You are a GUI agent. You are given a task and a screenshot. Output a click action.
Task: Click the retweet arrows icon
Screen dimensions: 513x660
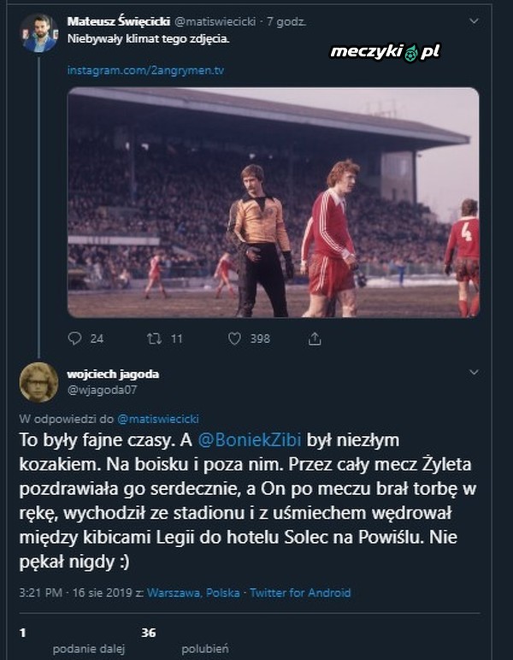pyautogui.click(x=155, y=339)
